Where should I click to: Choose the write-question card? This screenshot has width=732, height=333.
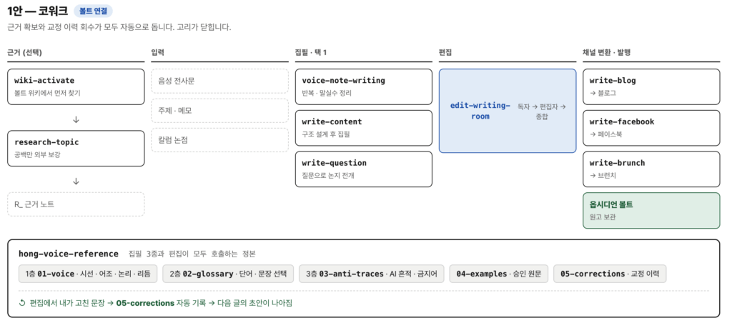(364, 169)
